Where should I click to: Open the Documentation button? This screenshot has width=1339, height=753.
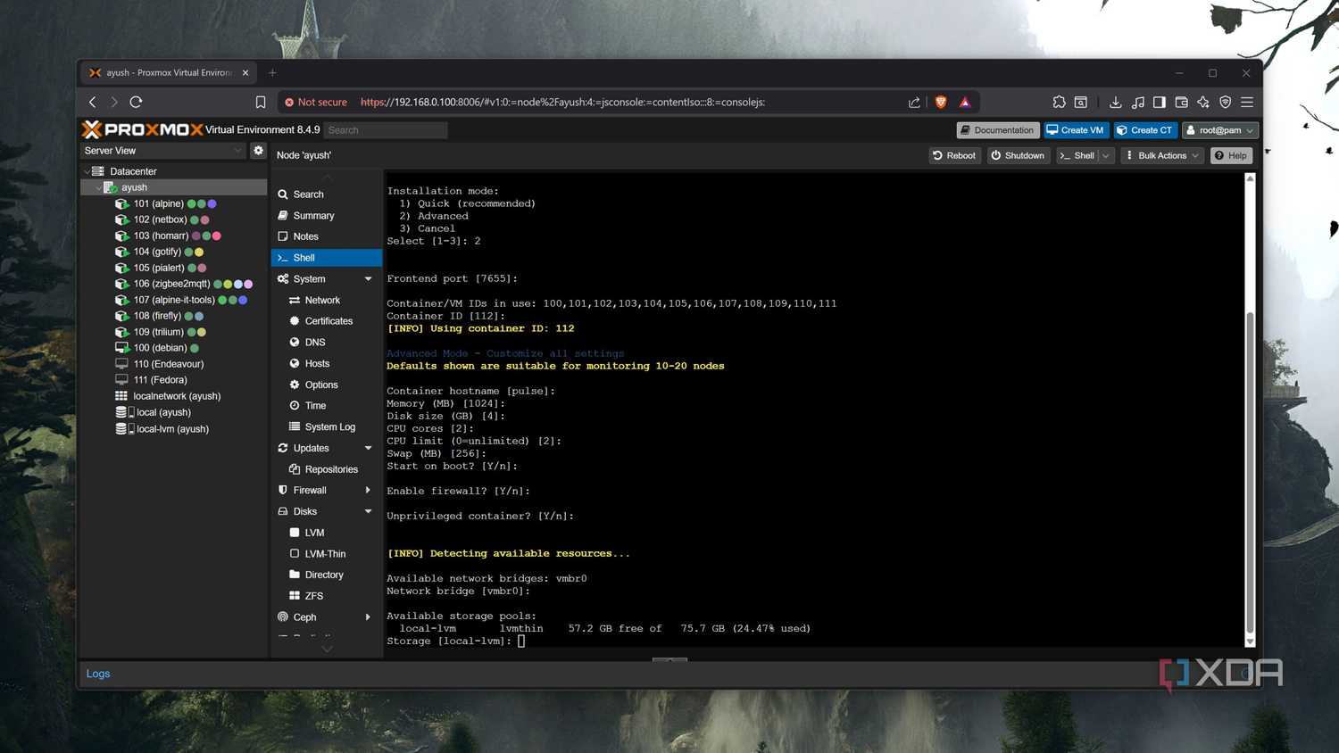pyautogui.click(x=998, y=130)
